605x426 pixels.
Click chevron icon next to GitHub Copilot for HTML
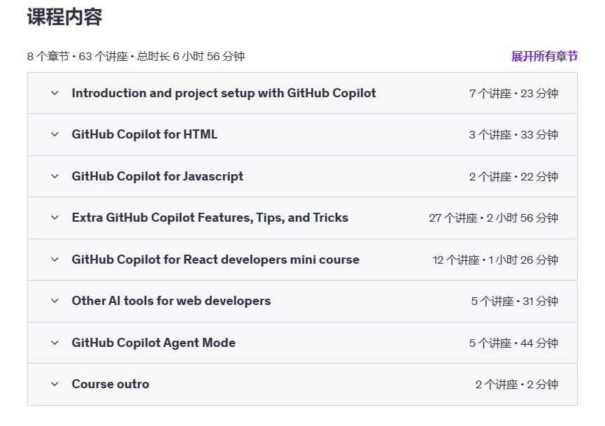point(55,134)
